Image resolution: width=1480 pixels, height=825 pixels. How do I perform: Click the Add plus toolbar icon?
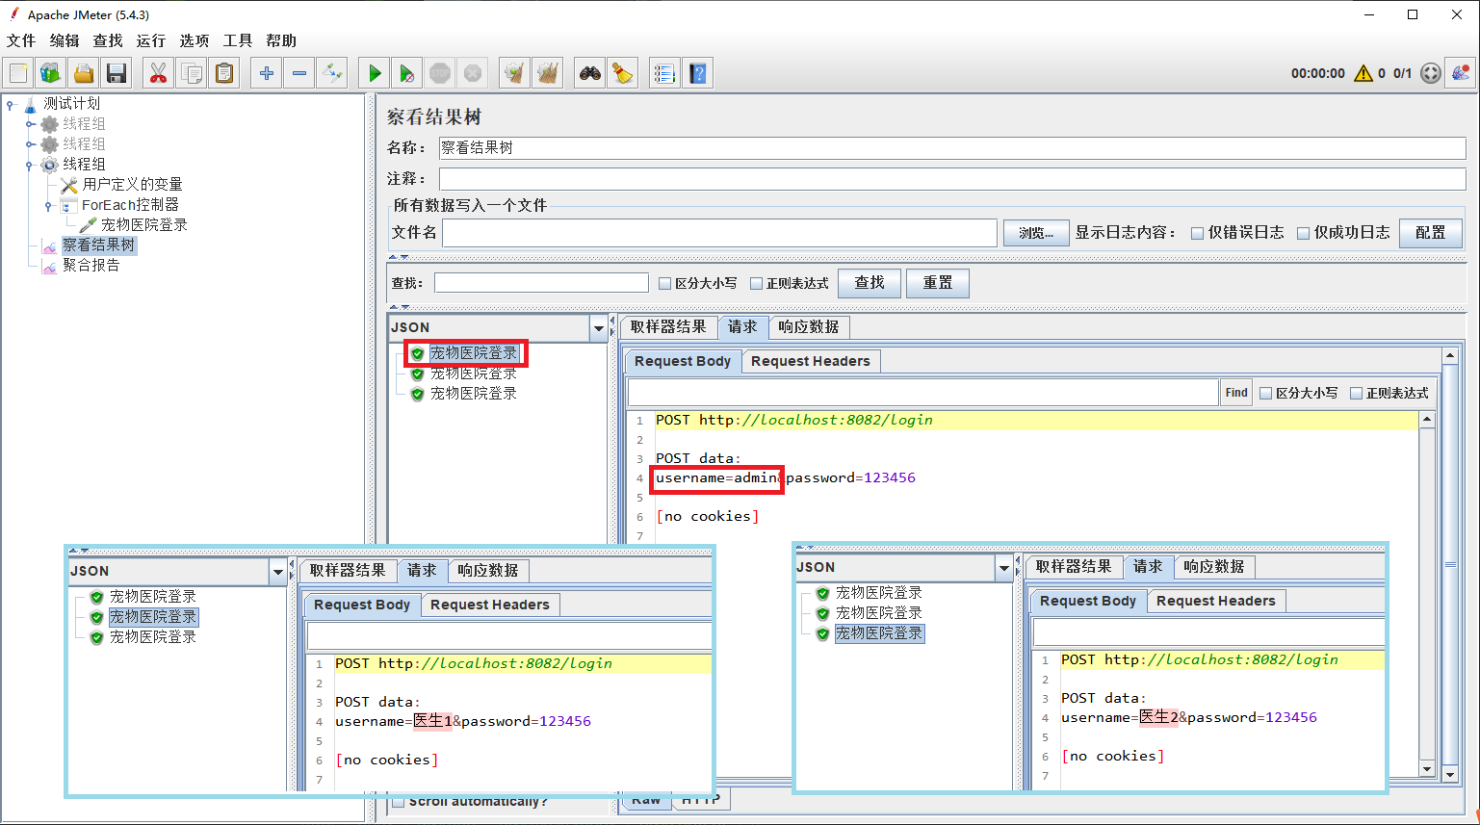[x=267, y=73]
